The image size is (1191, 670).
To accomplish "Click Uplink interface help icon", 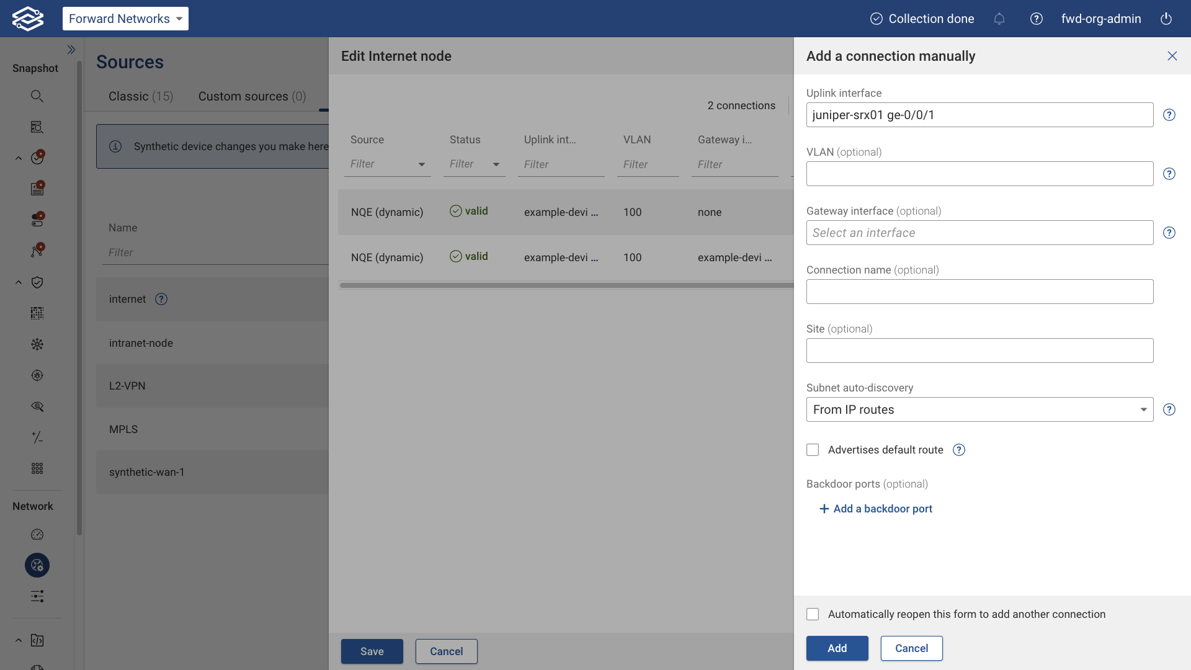I will coord(1169,115).
